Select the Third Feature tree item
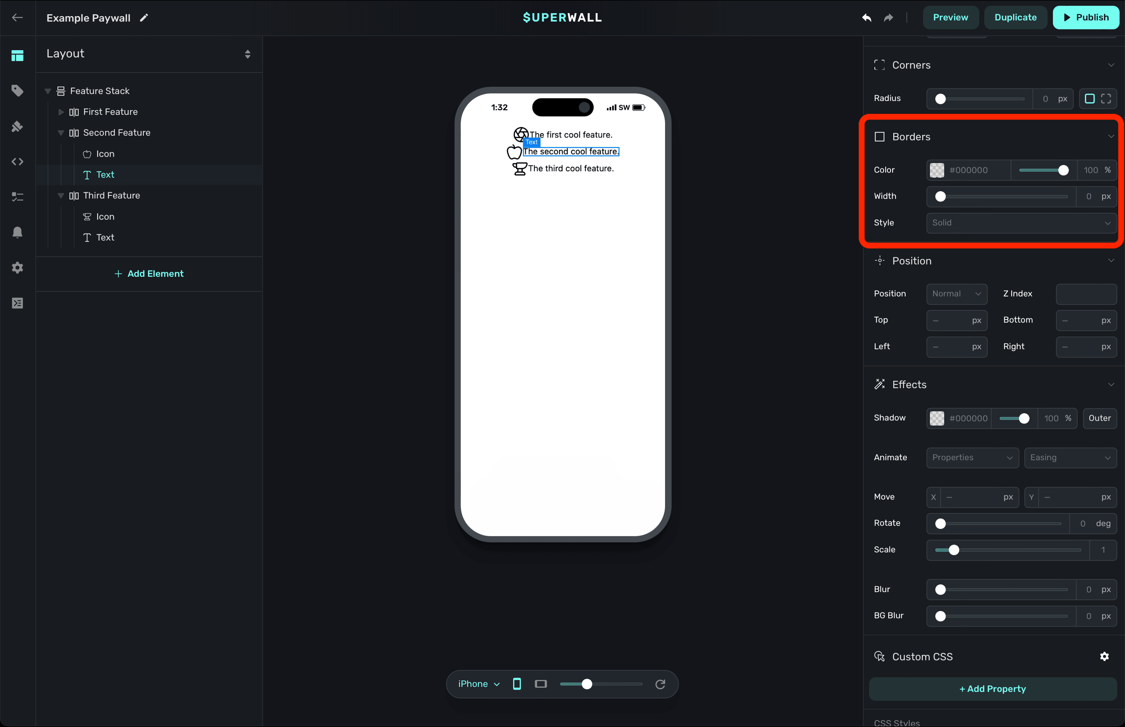The image size is (1125, 727). click(111, 195)
